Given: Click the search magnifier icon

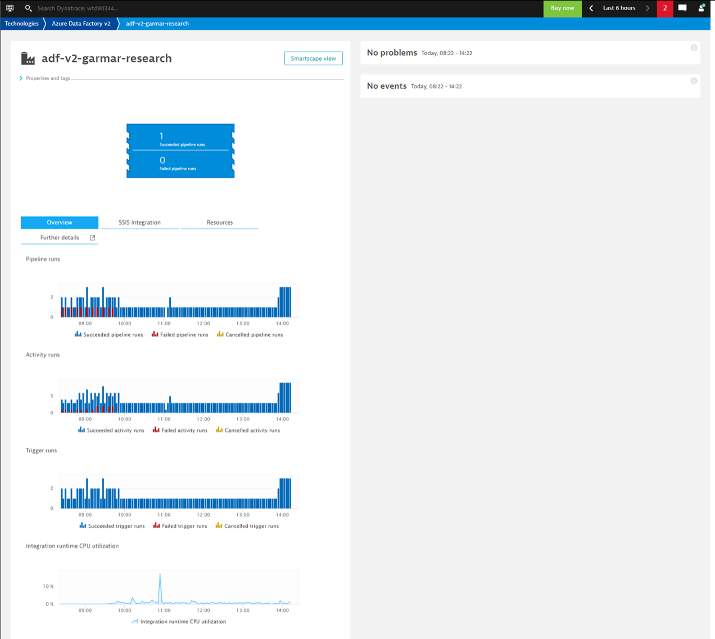Looking at the screenshot, I should (x=28, y=8).
